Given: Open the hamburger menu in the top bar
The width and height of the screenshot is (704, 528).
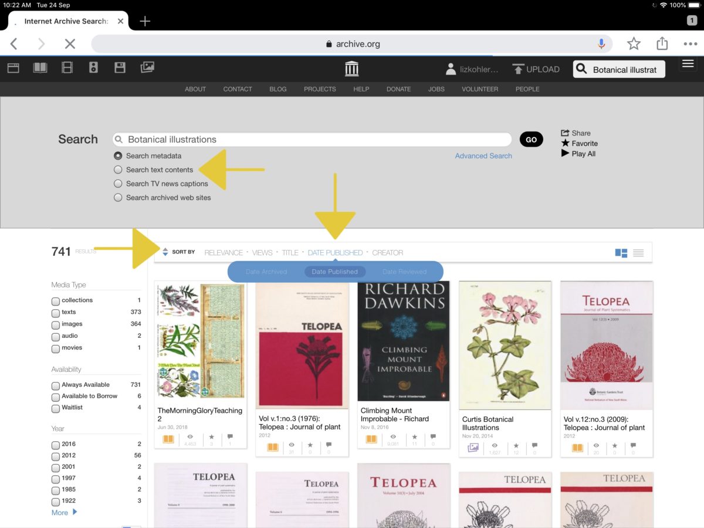Looking at the screenshot, I should point(688,64).
